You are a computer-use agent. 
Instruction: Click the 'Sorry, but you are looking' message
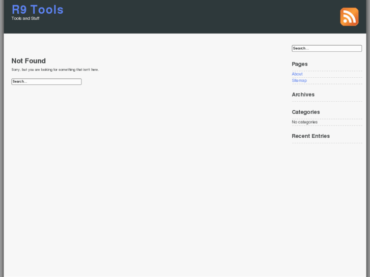[55, 70]
